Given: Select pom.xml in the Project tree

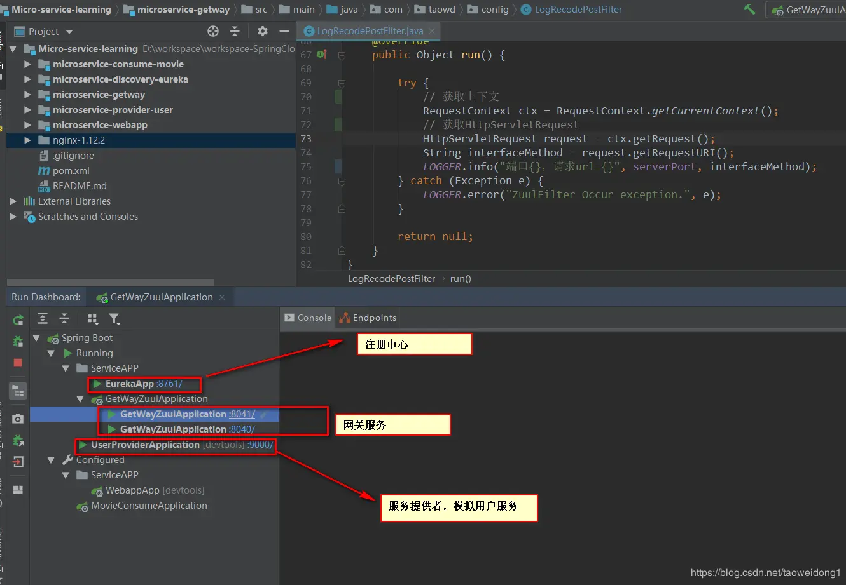Looking at the screenshot, I should coord(71,171).
